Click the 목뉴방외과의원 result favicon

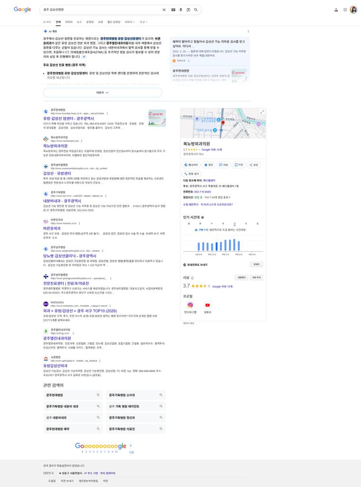pyautogui.click(x=46, y=139)
